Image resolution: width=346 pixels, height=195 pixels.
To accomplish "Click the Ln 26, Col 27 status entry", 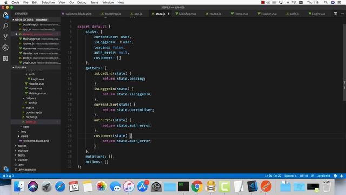I will tap(273, 176).
